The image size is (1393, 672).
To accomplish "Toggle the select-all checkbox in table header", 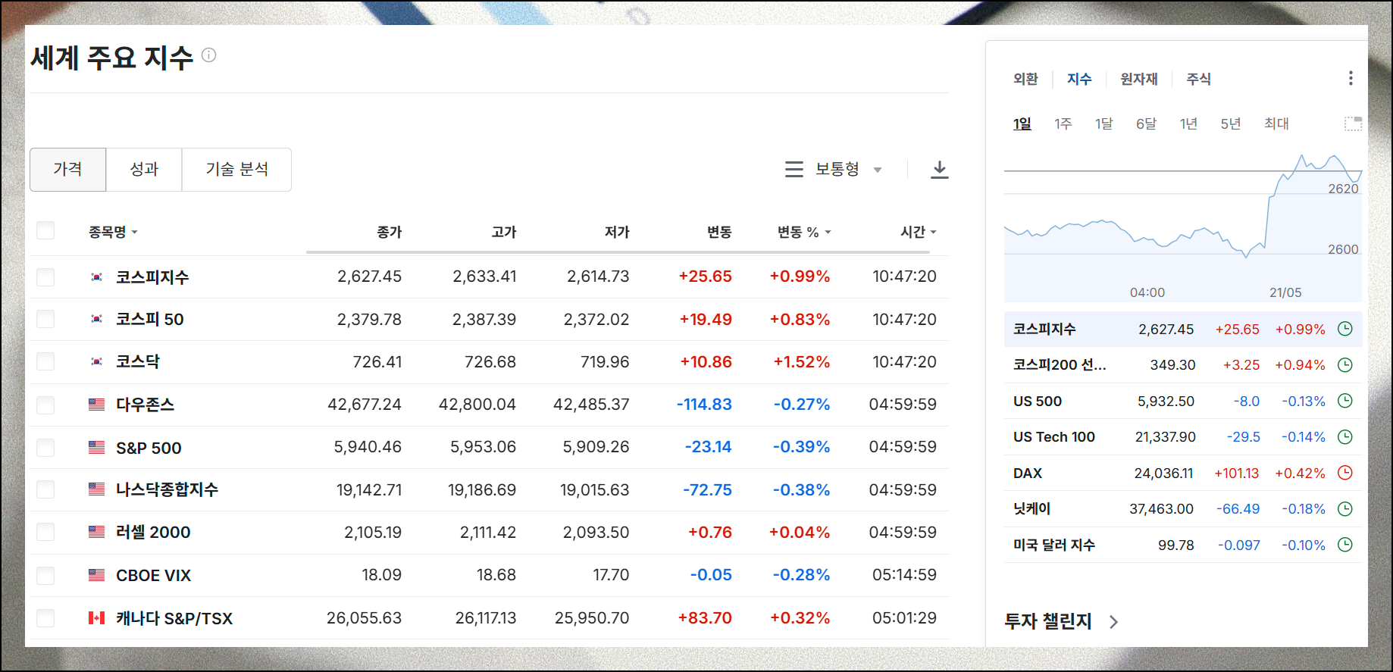I will pyautogui.click(x=45, y=230).
